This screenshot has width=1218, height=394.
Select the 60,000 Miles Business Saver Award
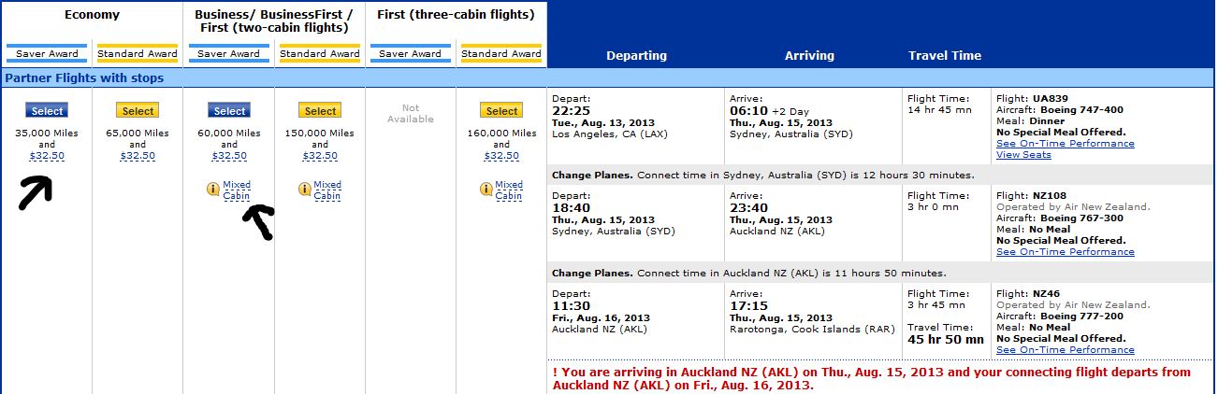pyautogui.click(x=229, y=111)
